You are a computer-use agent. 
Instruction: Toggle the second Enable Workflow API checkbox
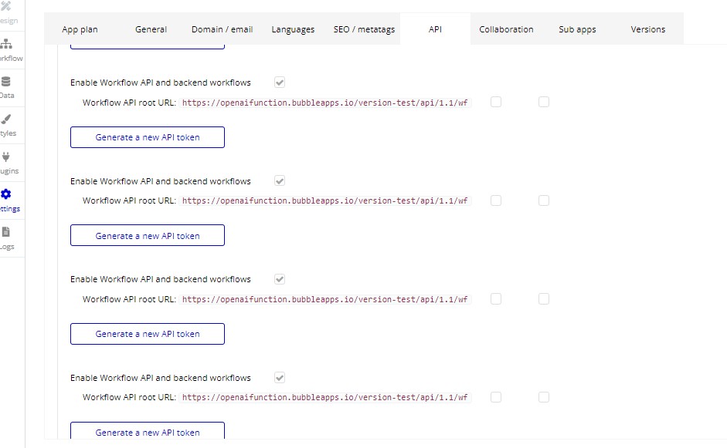280,181
